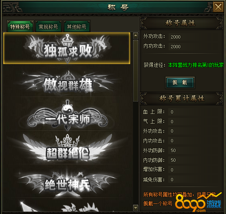
Task: Open the 常规称号 tab
Action: click(x=48, y=27)
